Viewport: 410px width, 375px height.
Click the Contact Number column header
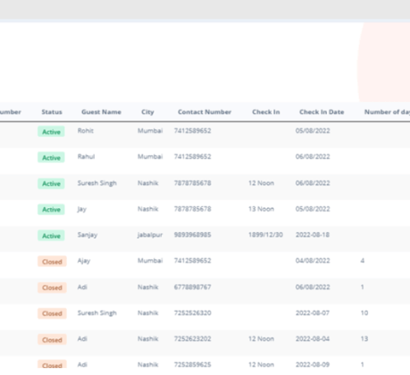click(205, 112)
